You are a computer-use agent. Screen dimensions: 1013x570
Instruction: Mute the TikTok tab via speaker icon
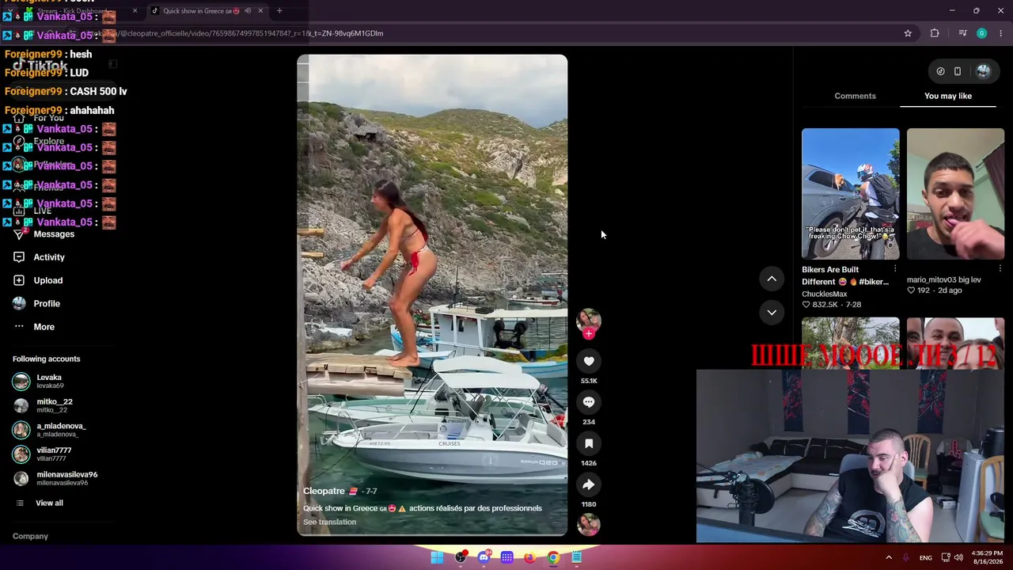coord(248,11)
